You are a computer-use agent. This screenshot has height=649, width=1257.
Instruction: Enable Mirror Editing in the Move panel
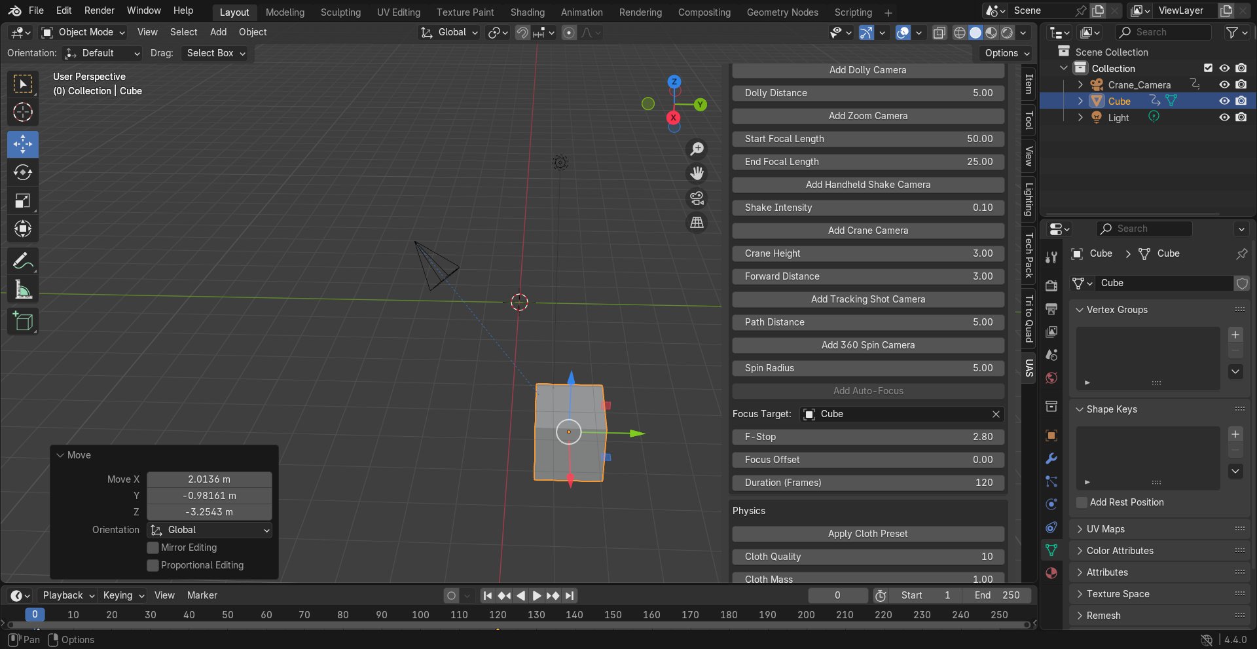click(x=153, y=547)
